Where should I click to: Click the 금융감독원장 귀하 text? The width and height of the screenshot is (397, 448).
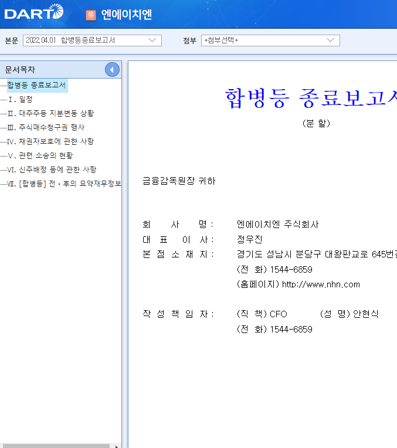click(179, 181)
